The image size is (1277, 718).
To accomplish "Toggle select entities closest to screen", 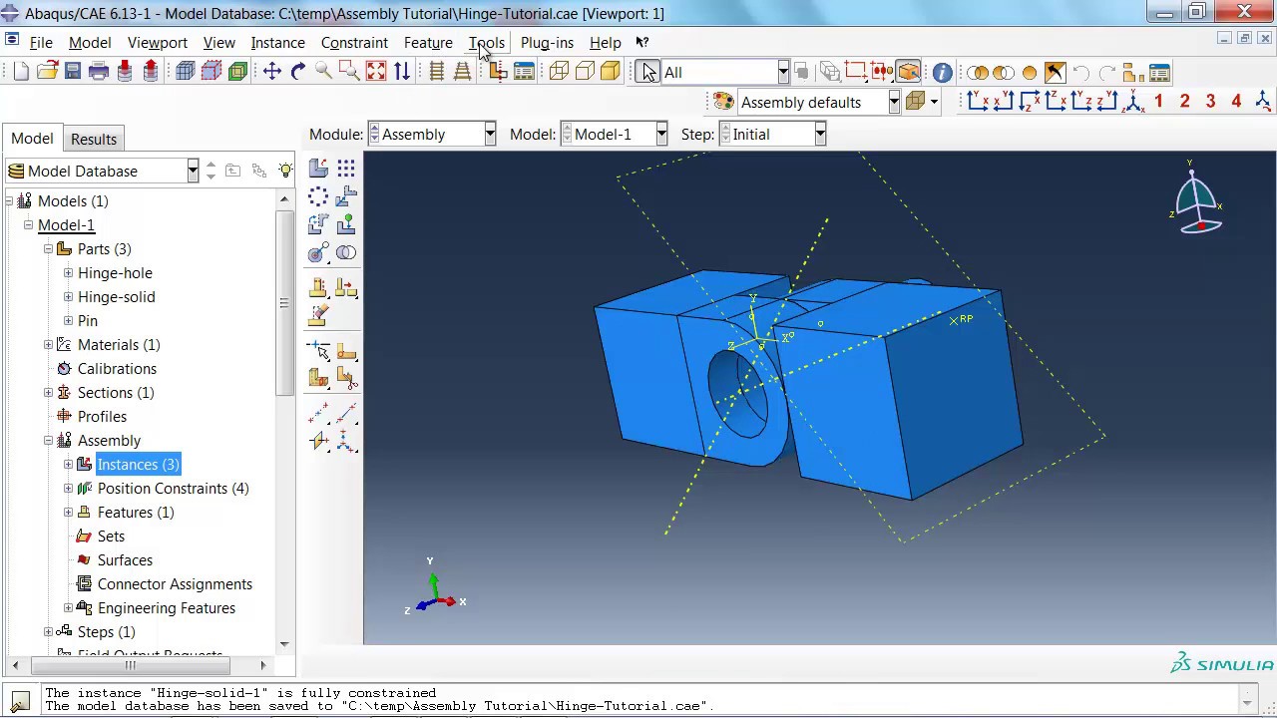I will click(x=908, y=72).
